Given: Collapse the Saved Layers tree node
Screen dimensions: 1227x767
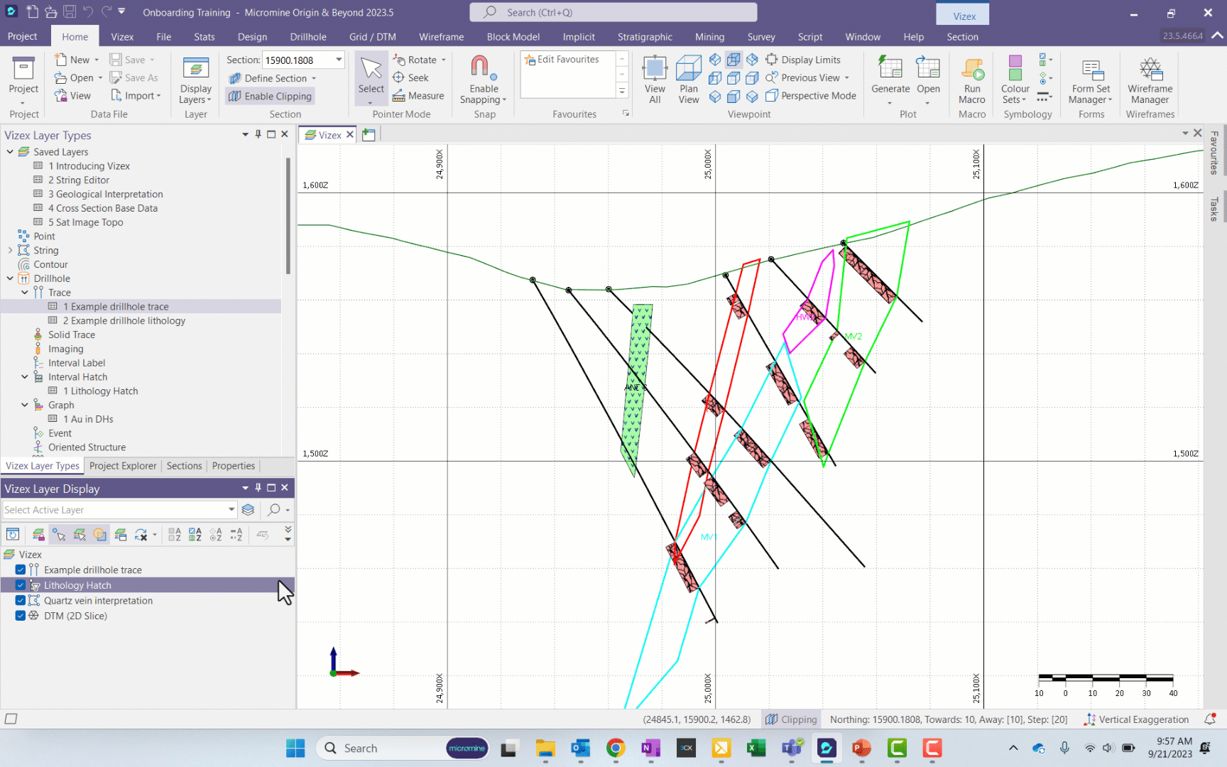Looking at the screenshot, I should (x=10, y=152).
